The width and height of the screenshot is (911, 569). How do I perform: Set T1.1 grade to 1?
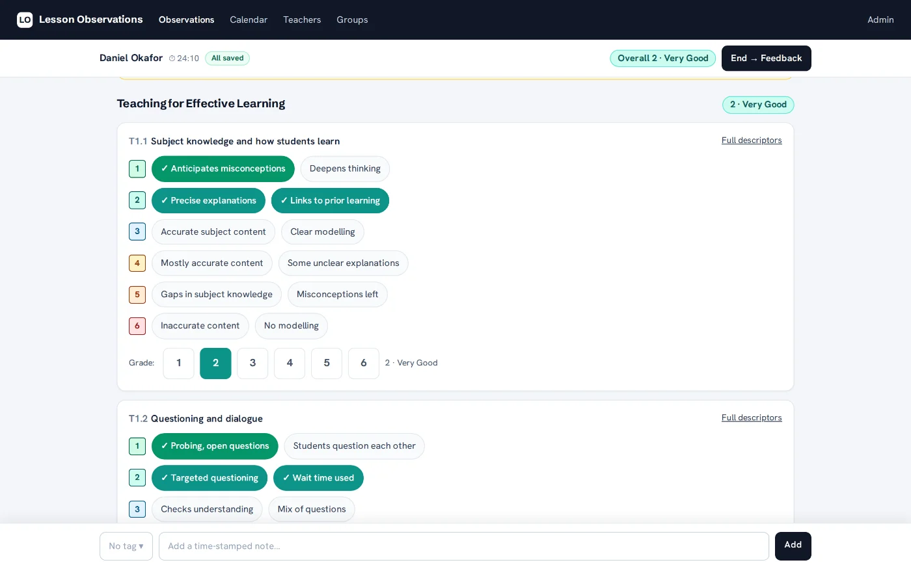pyautogui.click(x=179, y=364)
